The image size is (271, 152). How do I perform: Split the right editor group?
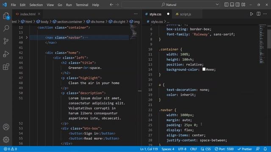[x=258, y=14]
